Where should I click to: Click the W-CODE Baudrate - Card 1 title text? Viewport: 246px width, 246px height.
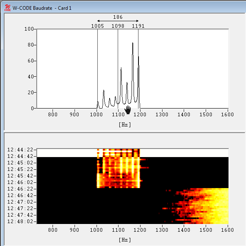(42, 8)
